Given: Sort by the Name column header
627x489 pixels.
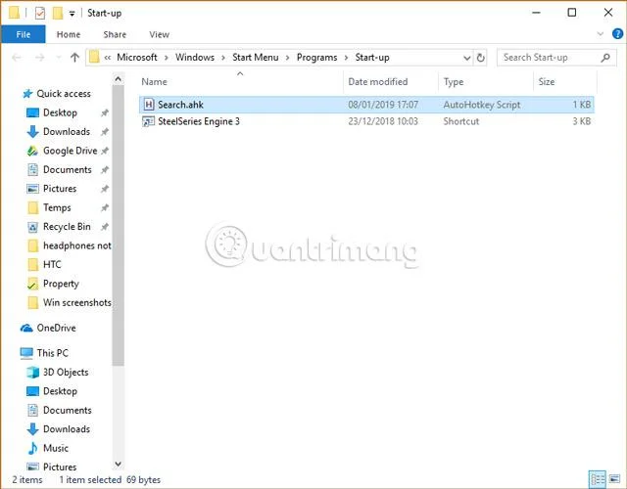Looking at the screenshot, I should tap(154, 82).
